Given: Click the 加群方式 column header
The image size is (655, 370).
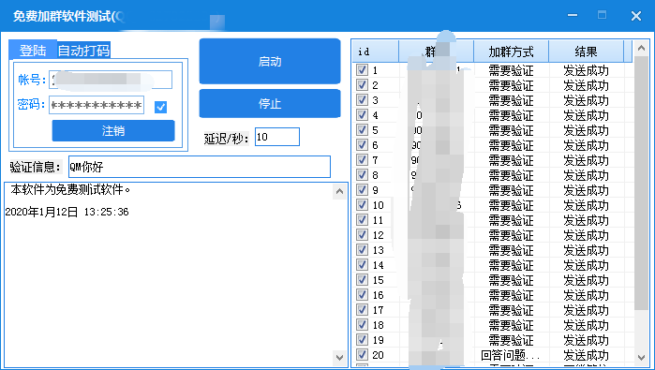Looking at the screenshot, I should [x=511, y=52].
